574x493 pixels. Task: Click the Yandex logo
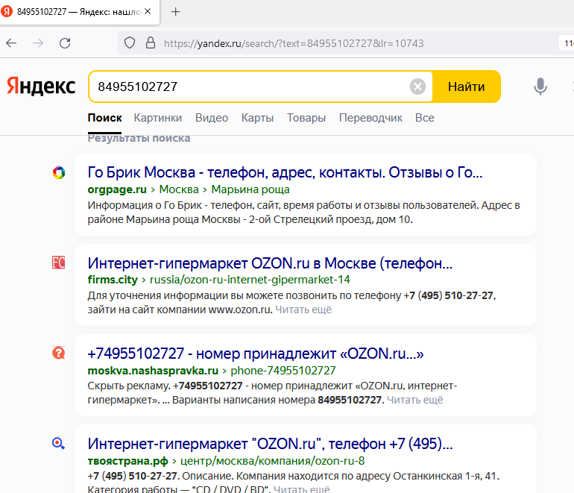click(41, 86)
